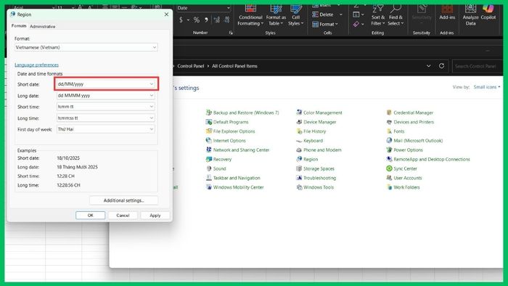The height and width of the screenshot is (286, 508).
Task: Open Recovery in Control Panel
Action: click(218, 160)
